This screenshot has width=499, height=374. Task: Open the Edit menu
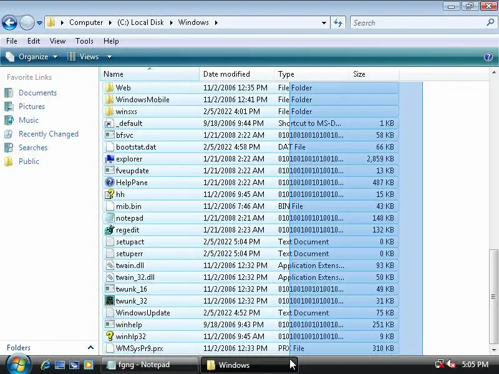tap(34, 41)
